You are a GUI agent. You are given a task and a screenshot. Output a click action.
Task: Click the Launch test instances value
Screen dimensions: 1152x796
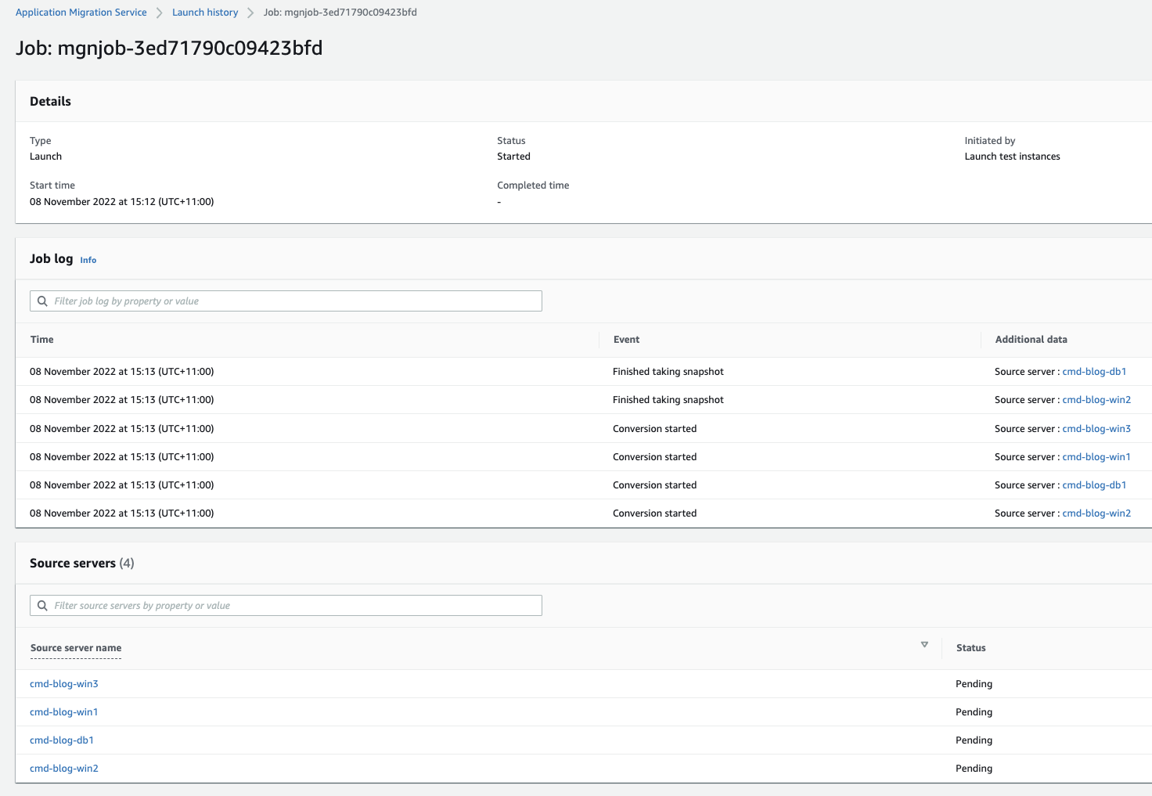1012,157
